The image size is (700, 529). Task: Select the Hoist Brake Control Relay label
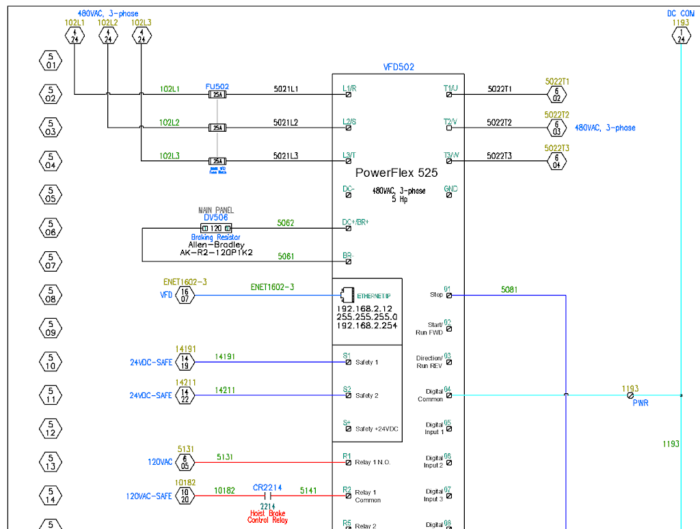click(x=267, y=517)
